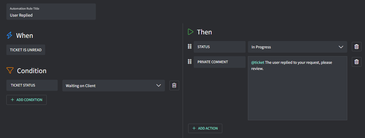Image resolution: width=365 pixels, height=138 pixels.
Task: Click the STATUS action label
Action: (x=219, y=47)
